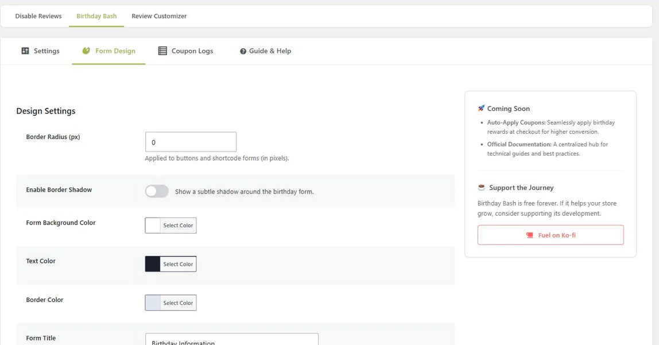659x345 pixels.
Task: Click the Guide & Help question icon
Action: coord(243,51)
